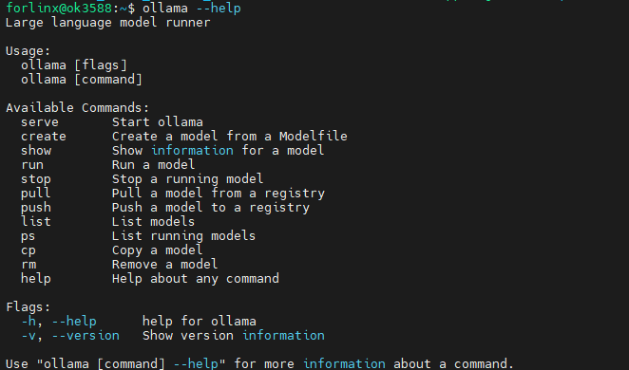629x370 pixels.
Task: Click the 'ps' command entry
Action: tap(29, 236)
